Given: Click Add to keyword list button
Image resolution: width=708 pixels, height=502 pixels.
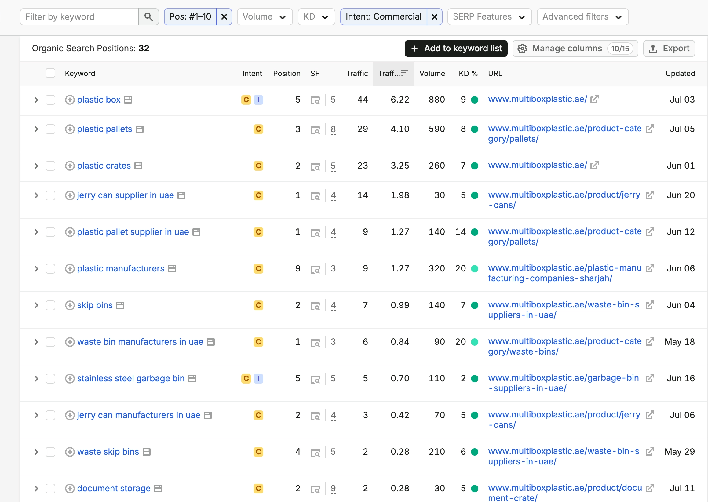Looking at the screenshot, I should (x=456, y=49).
